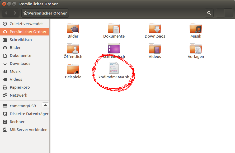Open the Rechner entry in sidebar

click(25, 122)
